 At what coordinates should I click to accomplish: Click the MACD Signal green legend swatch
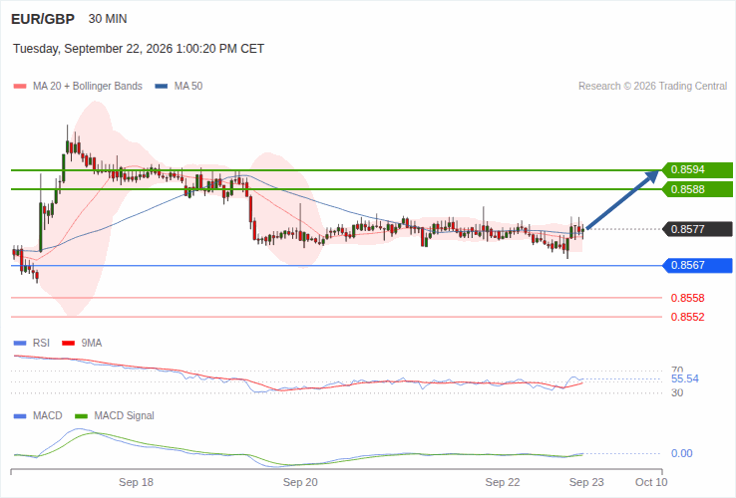[x=81, y=416]
